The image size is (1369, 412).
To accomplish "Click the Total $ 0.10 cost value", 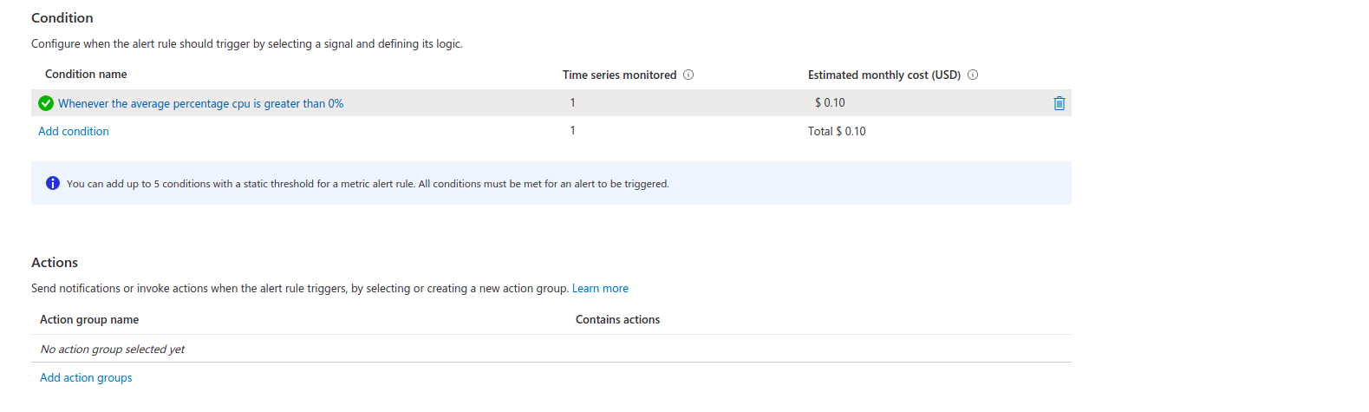I will pos(837,131).
